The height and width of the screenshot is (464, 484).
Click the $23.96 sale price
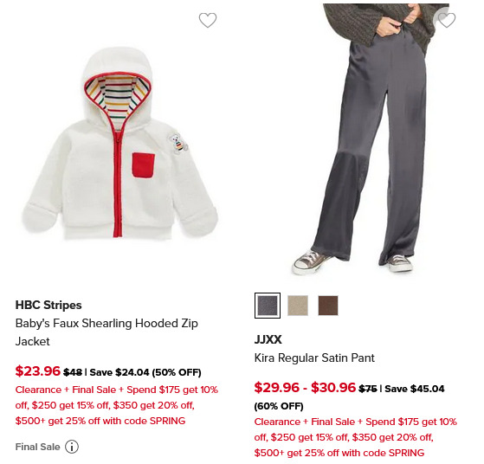click(x=37, y=371)
